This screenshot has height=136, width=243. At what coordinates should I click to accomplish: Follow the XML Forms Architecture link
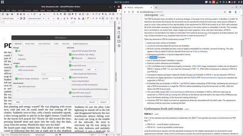(175, 92)
